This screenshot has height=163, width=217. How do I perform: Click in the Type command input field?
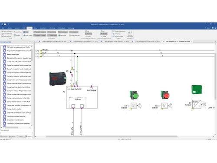[16, 133]
